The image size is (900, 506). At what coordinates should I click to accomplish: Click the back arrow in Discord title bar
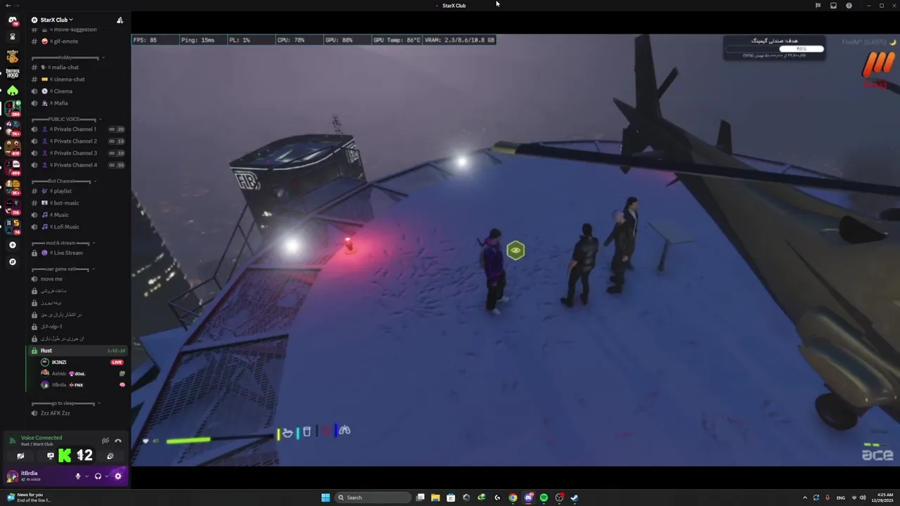[x=7, y=6]
